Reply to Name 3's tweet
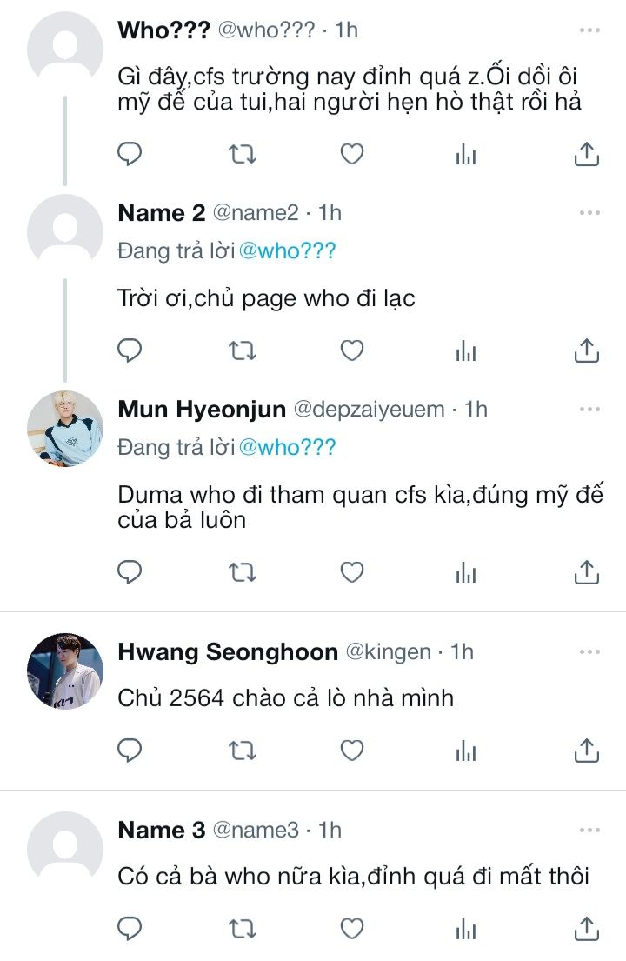Viewport: 626px width, 961px height. click(x=130, y=928)
